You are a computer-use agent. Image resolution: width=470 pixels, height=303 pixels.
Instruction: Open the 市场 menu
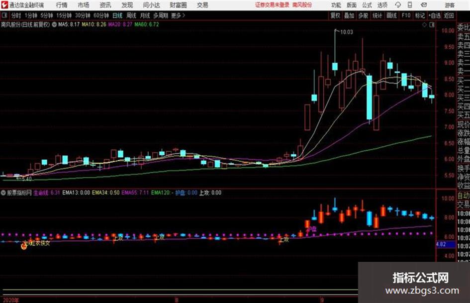pos(84,5)
